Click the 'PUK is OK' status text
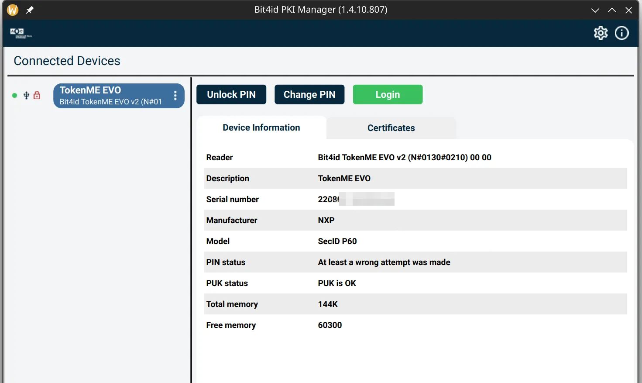This screenshot has width=642, height=383. 337,283
